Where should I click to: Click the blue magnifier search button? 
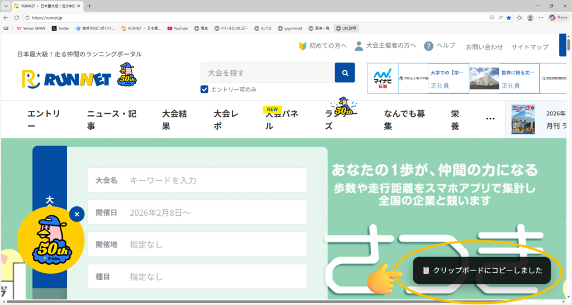pyautogui.click(x=345, y=72)
